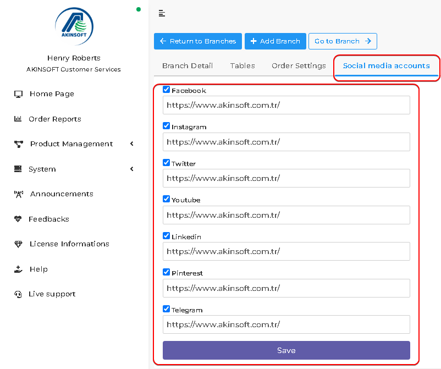This screenshot has width=441, height=369.
Task: Click the Feedbacks heart icon
Action: (18, 219)
